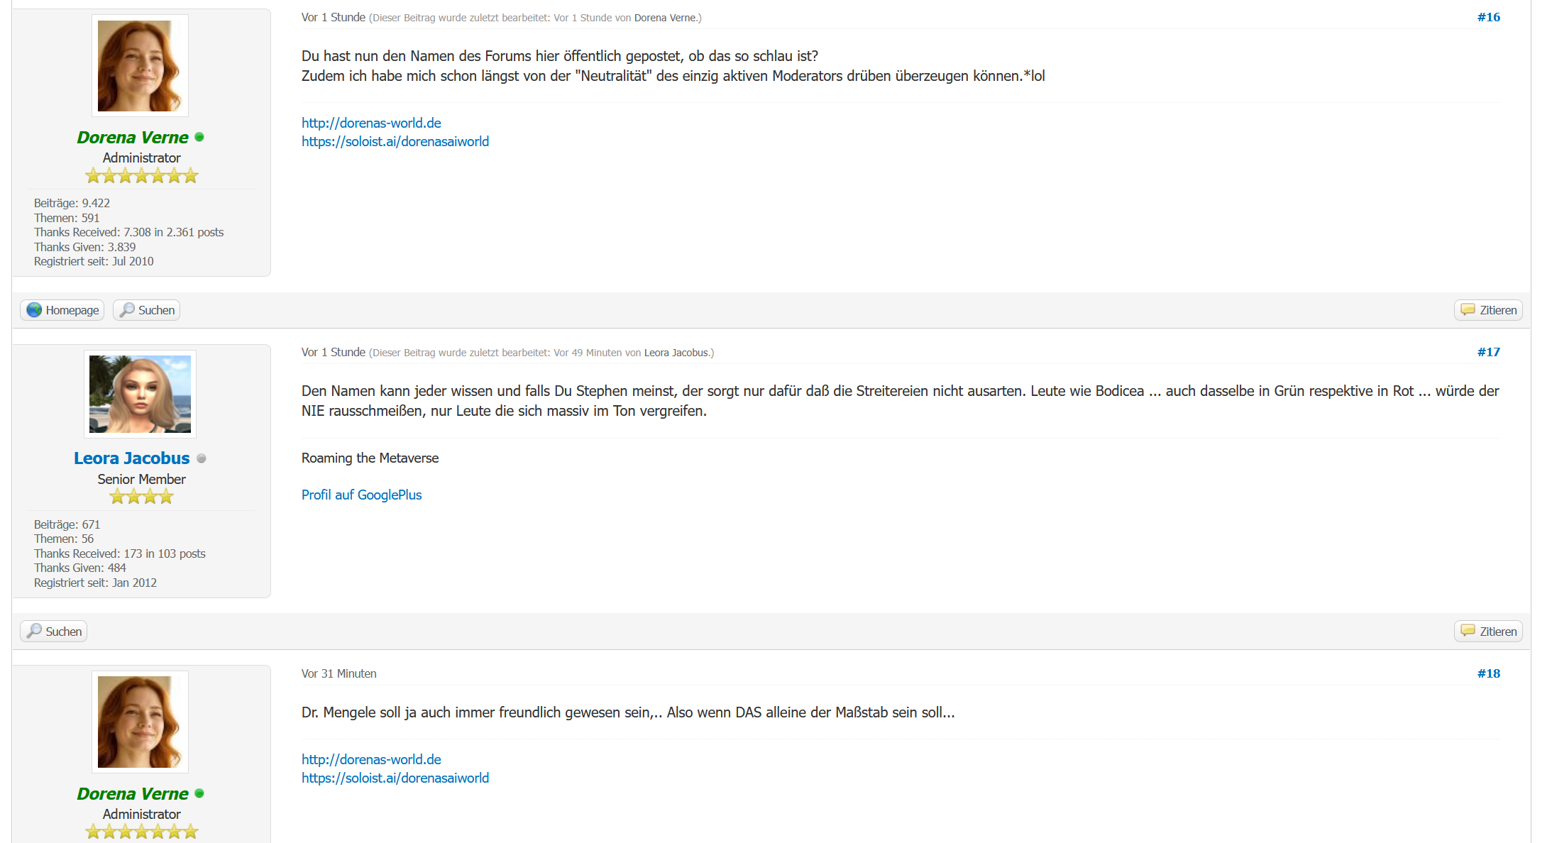This screenshot has height=843, width=1552.
Task: Open Leora Jacobus's profile from her username
Action: pyautogui.click(x=132, y=458)
